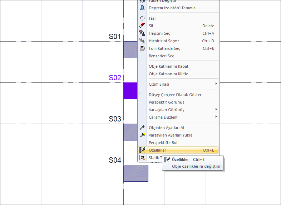Select the S03 column rectangle

tap(130, 132)
